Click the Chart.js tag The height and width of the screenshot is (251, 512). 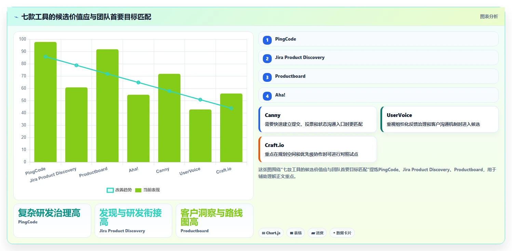coord(271,233)
